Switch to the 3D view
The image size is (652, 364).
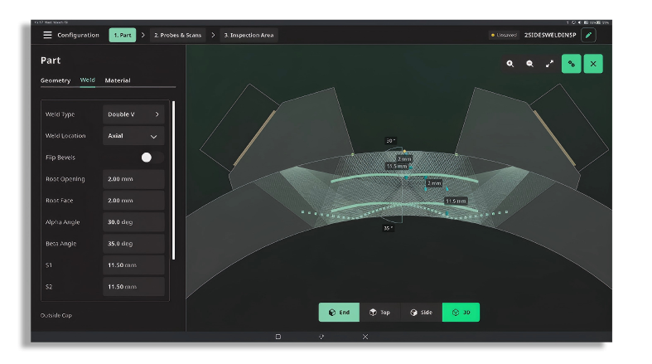pyautogui.click(x=461, y=312)
